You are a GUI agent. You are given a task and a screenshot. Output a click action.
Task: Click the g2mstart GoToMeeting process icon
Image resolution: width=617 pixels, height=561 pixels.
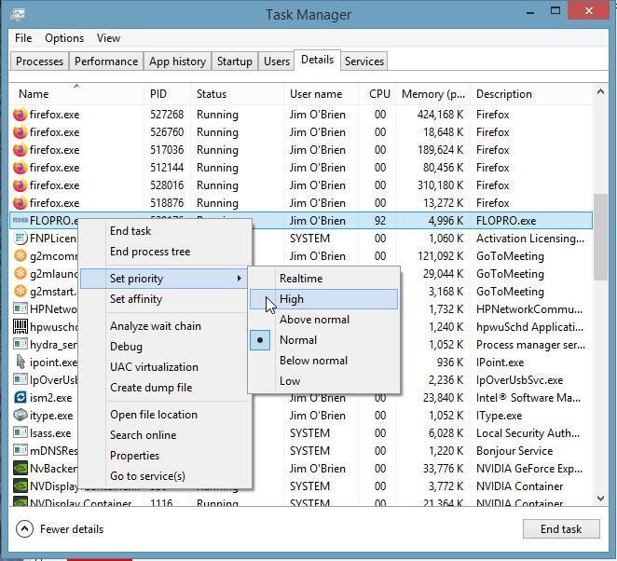coord(21,292)
